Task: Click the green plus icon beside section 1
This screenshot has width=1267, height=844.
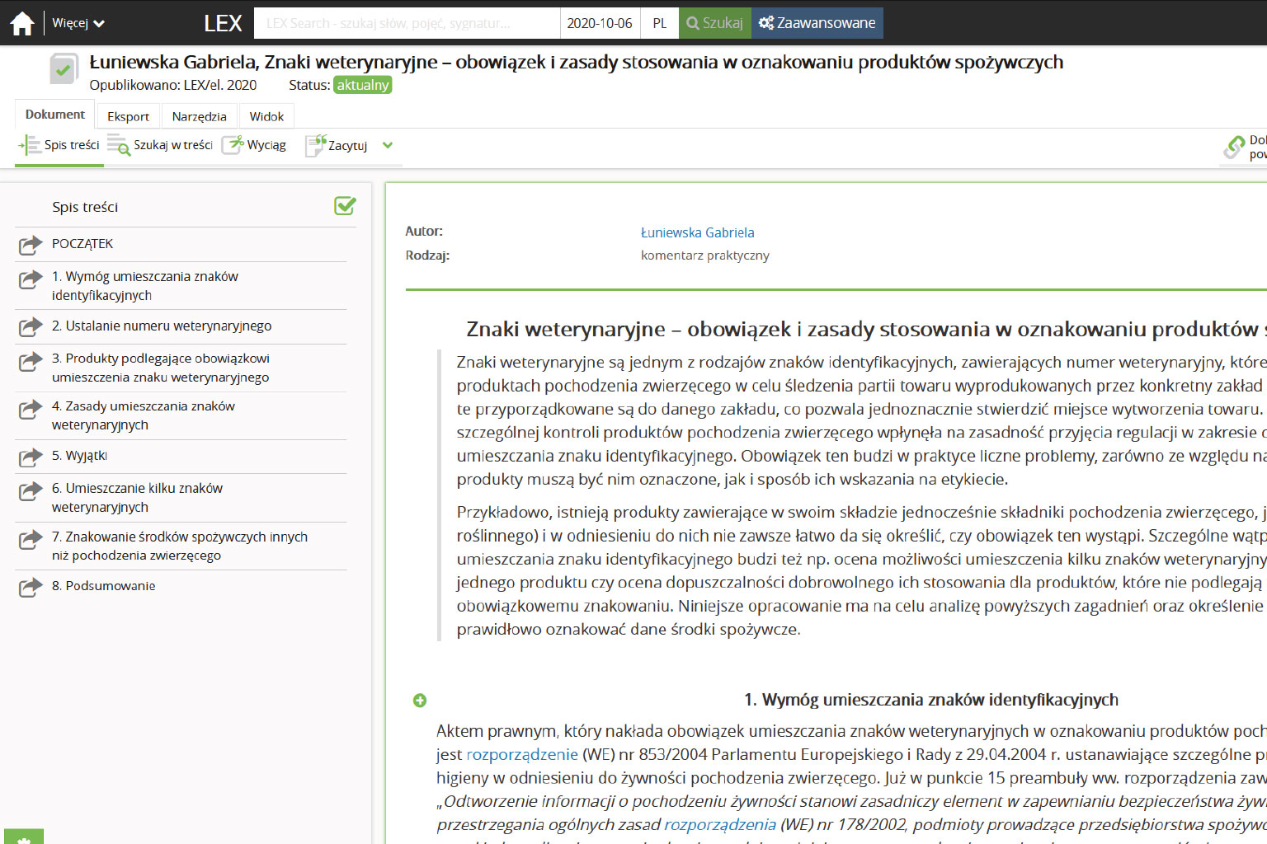Action: tap(420, 701)
